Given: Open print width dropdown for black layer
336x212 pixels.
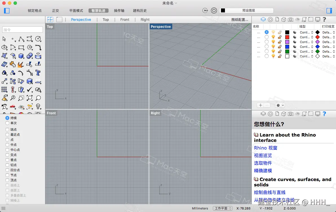Looking at the screenshot, I should [x=328, y=32].
